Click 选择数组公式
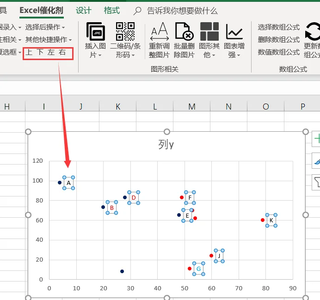 point(278,27)
